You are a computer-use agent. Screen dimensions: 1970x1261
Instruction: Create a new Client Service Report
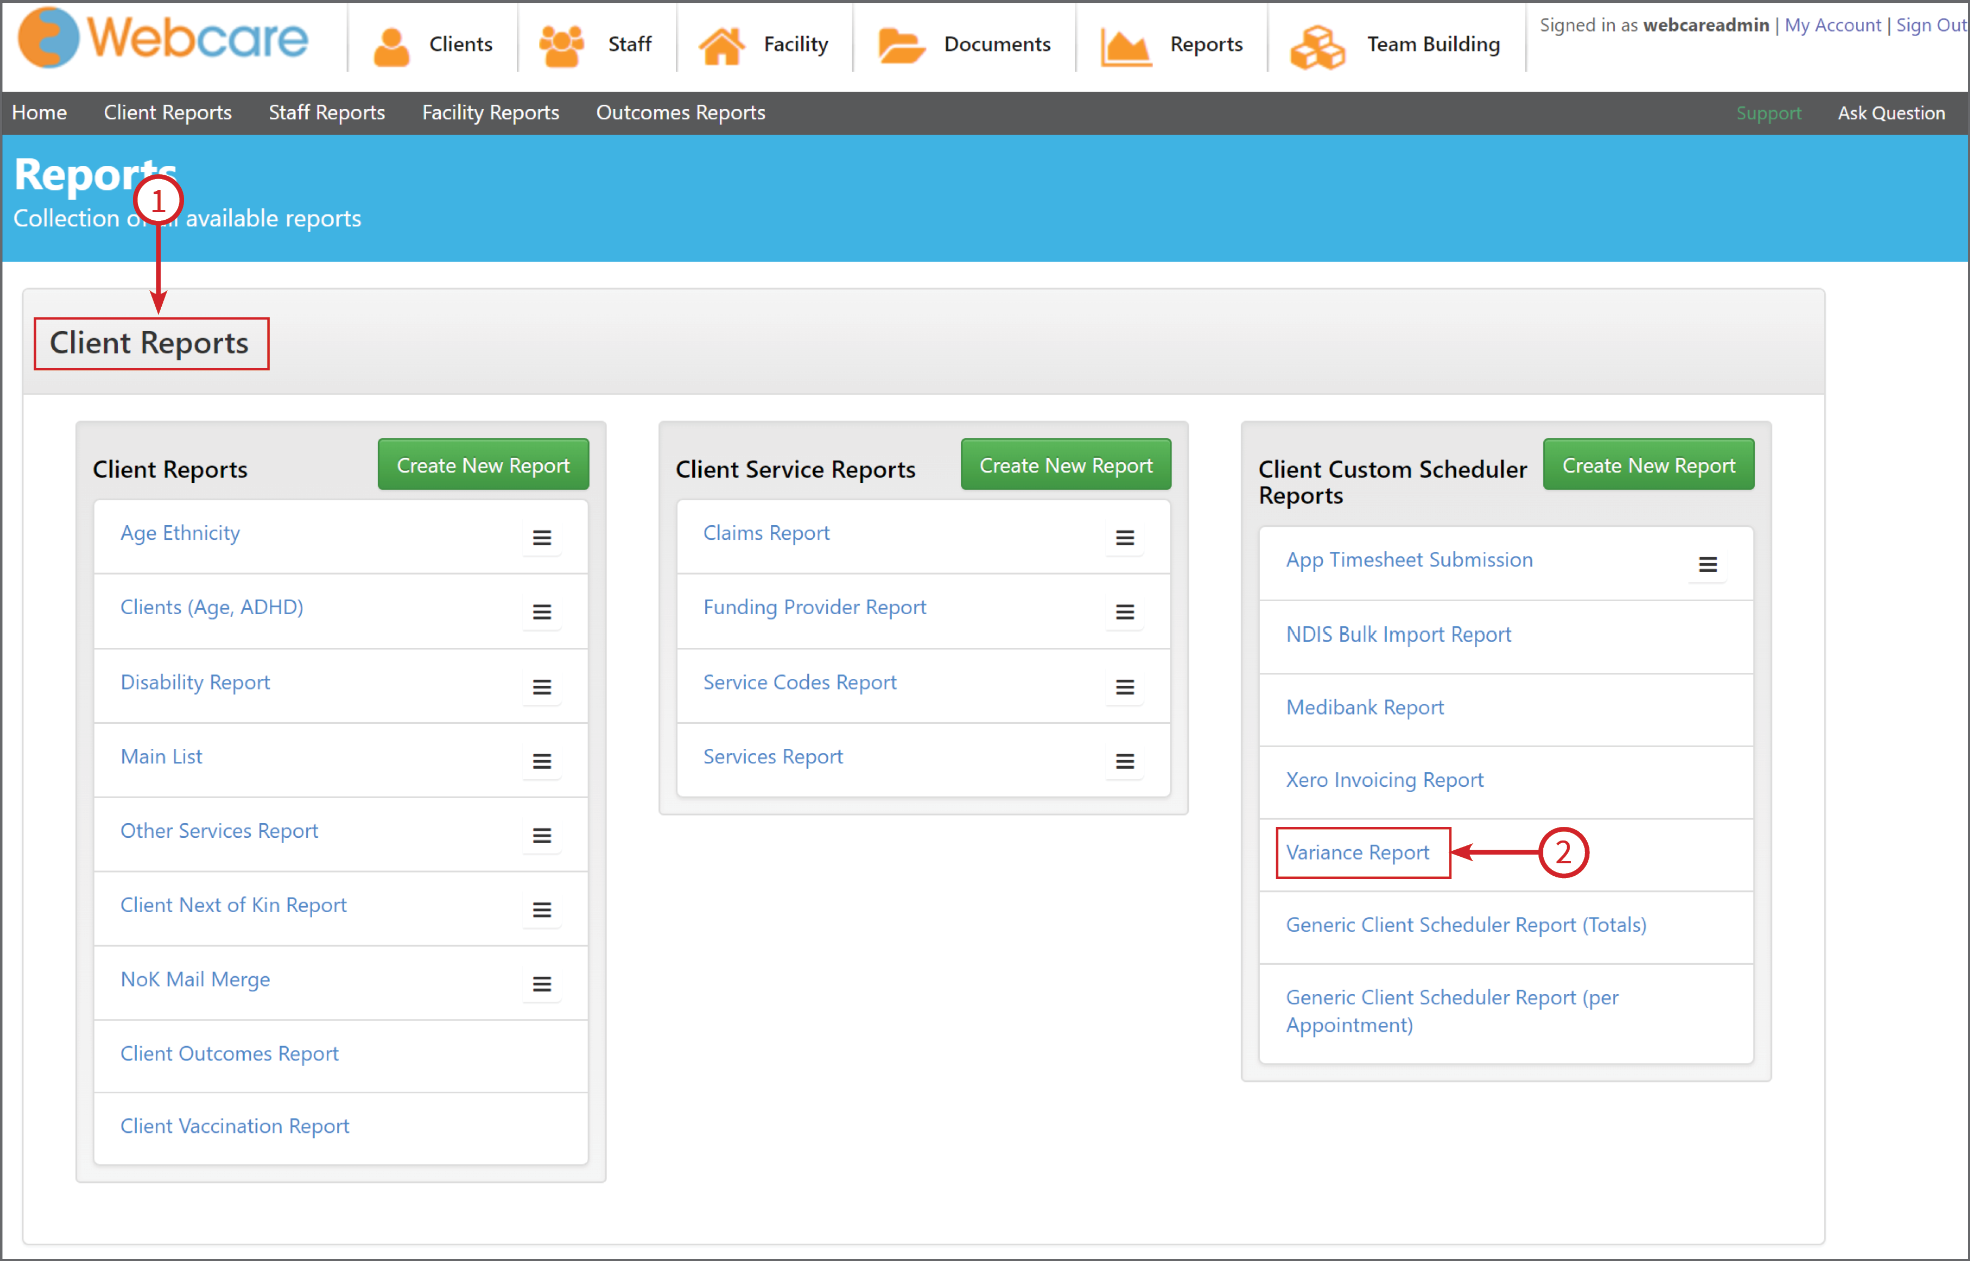tap(1066, 464)
